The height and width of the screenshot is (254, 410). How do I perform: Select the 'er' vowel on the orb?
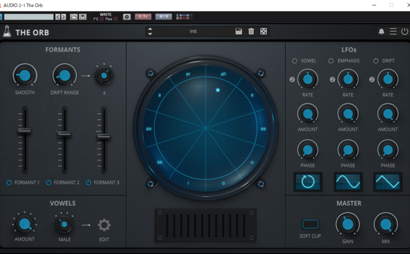(x=188, y=74)
